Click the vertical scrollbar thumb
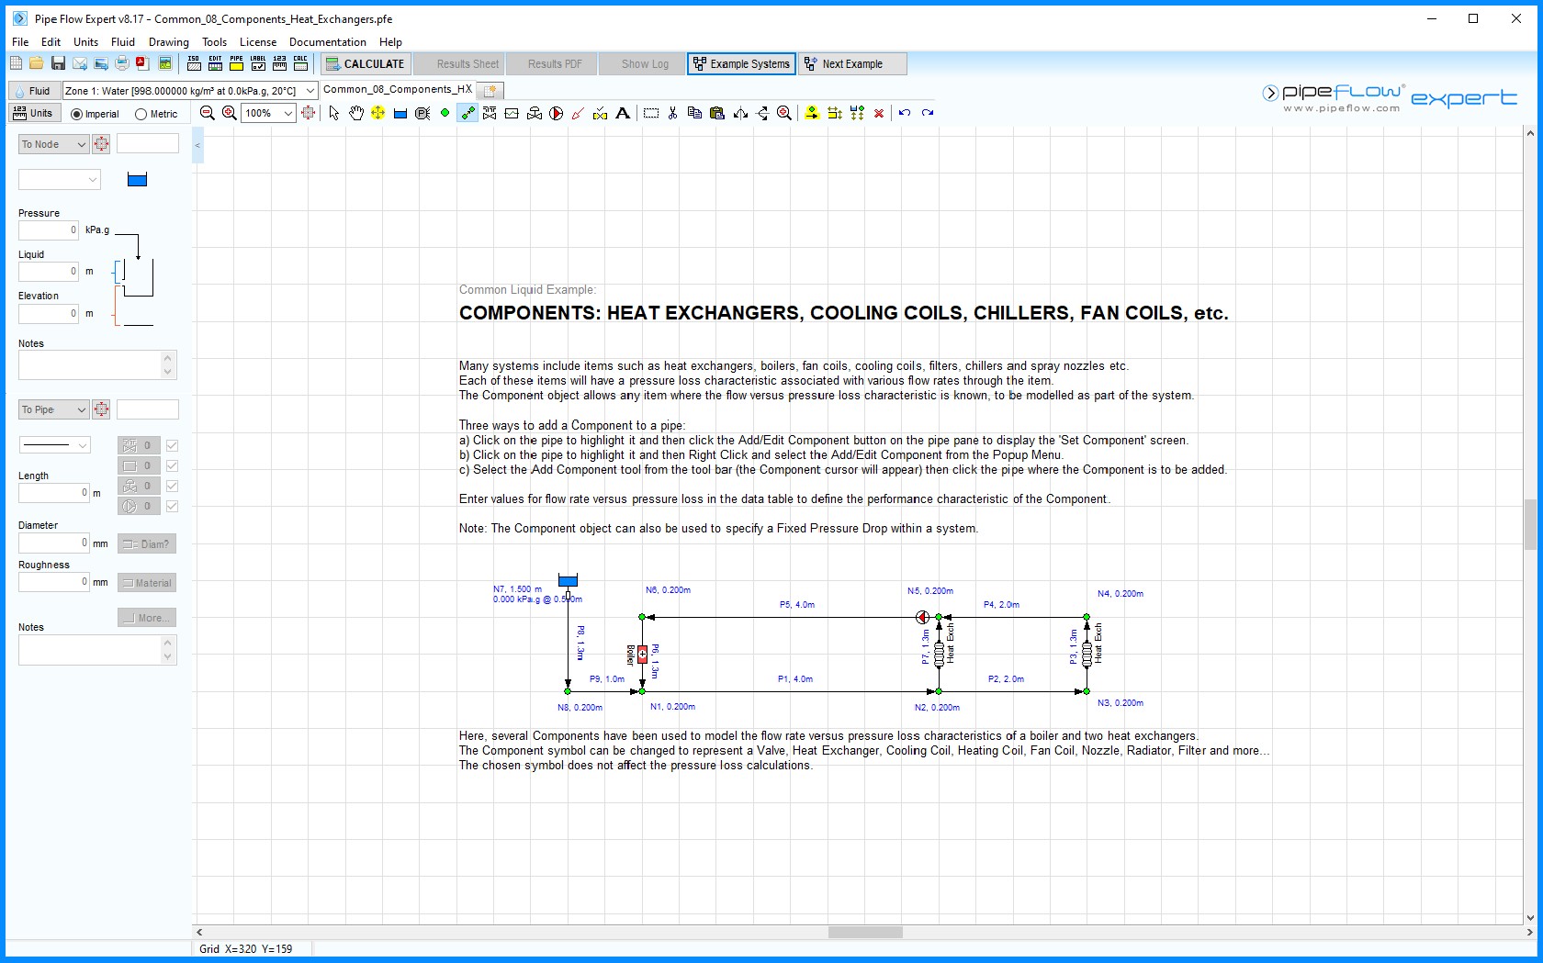The height and width of the screenshot is (963, 1543). [1530, 524]
